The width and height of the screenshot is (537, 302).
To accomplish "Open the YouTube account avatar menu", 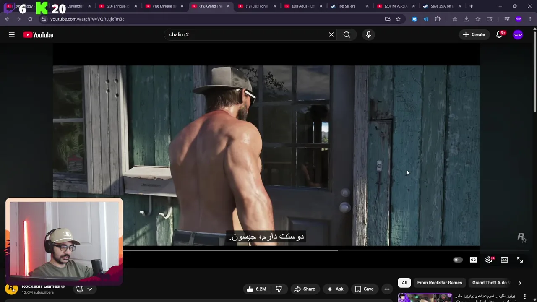I will 518,35.
